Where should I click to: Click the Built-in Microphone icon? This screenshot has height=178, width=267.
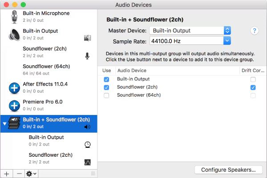pyautogui.click(x=14, y=16)
